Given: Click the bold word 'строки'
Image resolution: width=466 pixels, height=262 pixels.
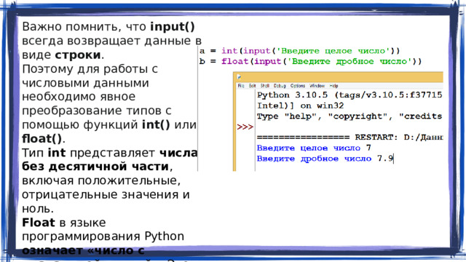Looking at the screenshot, I should (78, 55).
